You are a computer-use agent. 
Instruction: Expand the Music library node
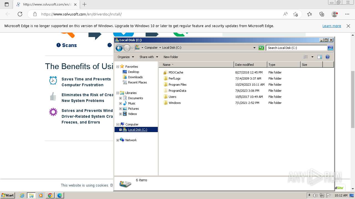pyautogui.click(x=120, y=103)
